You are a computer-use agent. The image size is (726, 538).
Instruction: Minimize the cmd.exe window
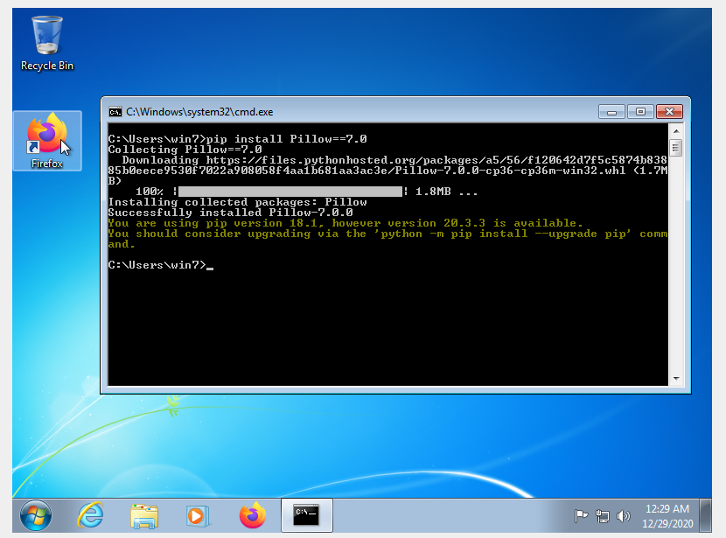tap(611, 112)
